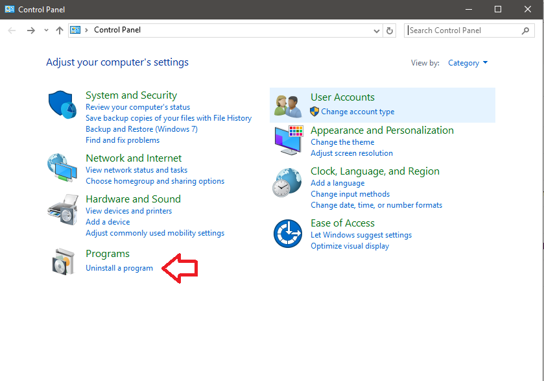Viewport: 544px width, 381px height.
Task: Open the recent locations dropdown arrow
Action: click(x=46, y=31)
